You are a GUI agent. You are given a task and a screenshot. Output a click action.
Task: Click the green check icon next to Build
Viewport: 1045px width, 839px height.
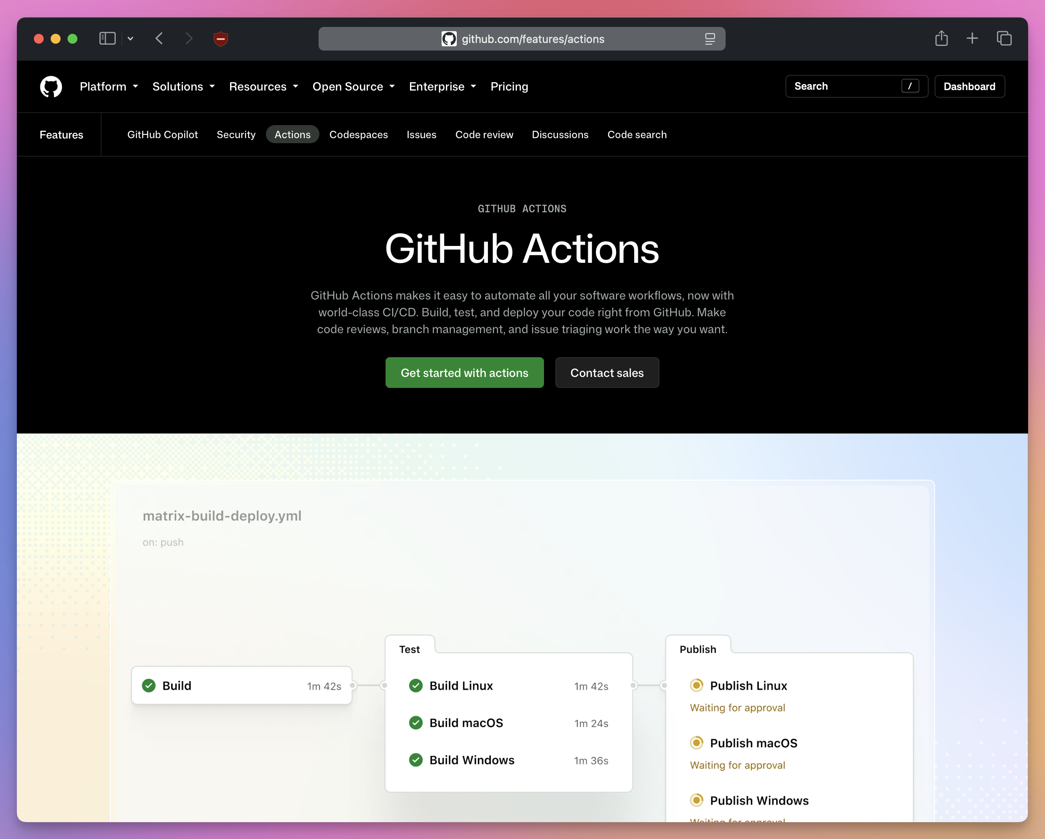point(149,685)
